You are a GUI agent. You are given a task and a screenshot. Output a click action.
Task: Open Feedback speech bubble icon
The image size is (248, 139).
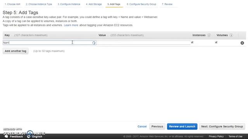(6, 136)
